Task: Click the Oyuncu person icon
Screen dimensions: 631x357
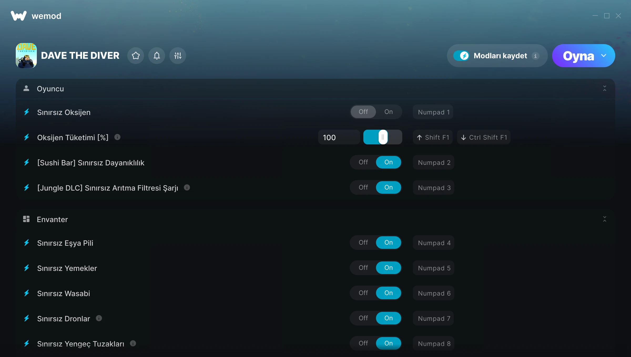Action: [x=26, y=88]
